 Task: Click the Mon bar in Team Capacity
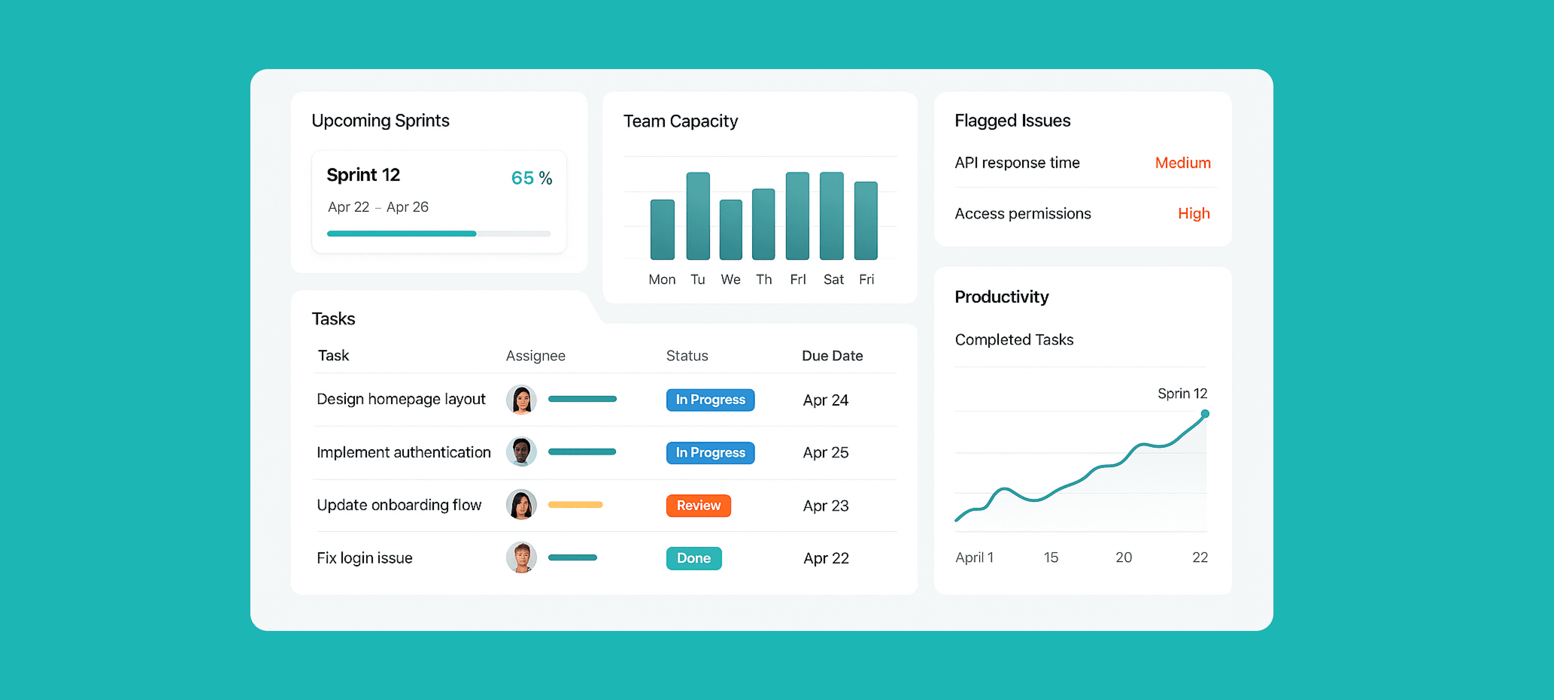pyautogui.click(x=662, y=230)
